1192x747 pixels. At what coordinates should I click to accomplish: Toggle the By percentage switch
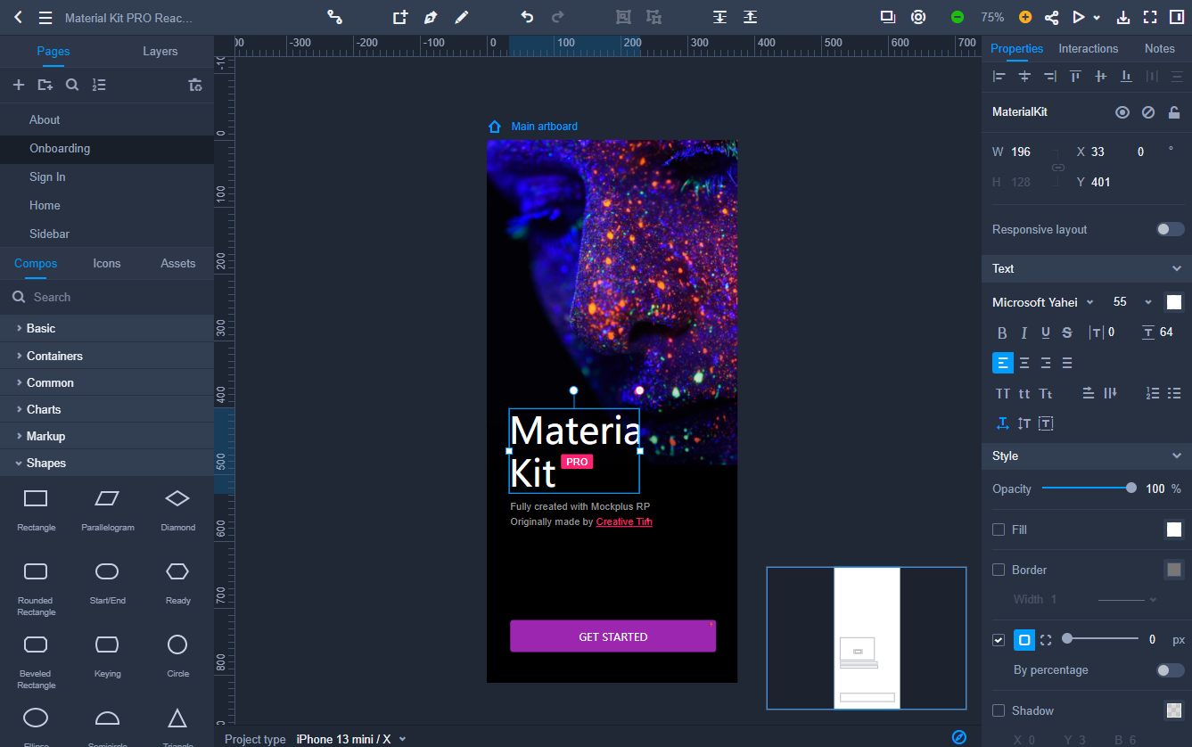coord(1169,669)
